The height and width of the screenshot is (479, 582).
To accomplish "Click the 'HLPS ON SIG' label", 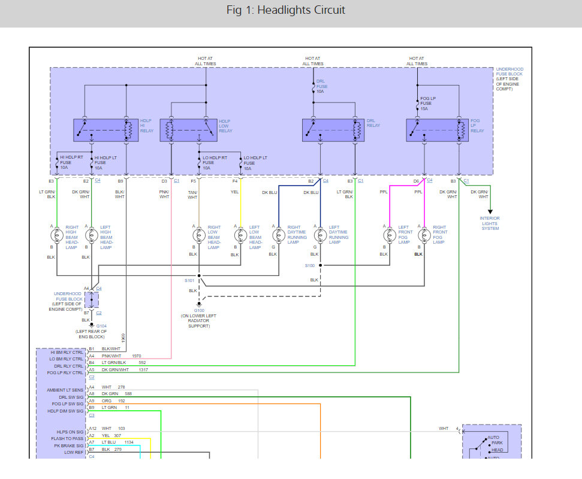I will click(70, 432).
